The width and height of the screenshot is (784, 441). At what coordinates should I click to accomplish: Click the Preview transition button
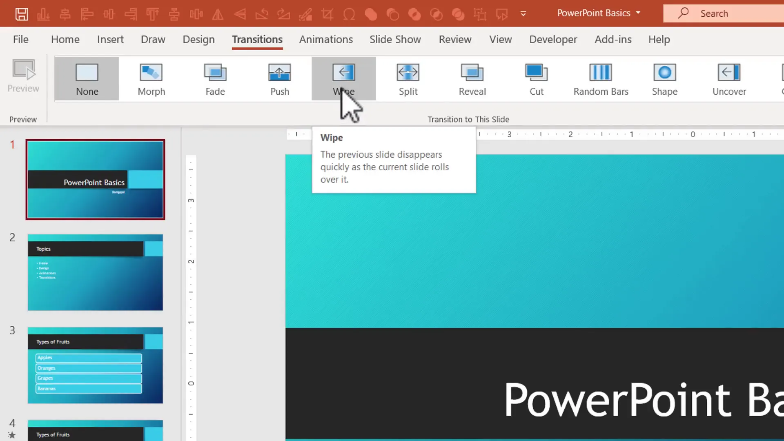pyautogui.click(x=23, y=76)
